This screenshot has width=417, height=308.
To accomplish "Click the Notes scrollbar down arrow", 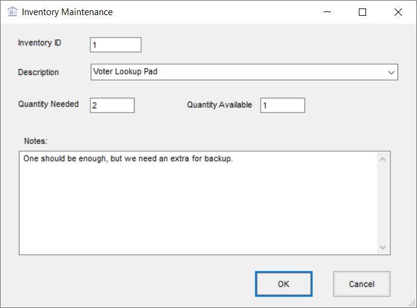I will point(382,247).
